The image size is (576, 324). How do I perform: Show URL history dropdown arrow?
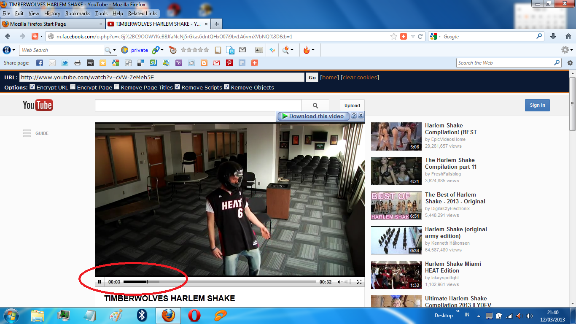pos(413,36)
